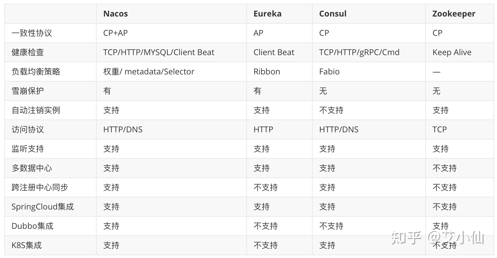Click the Consul column header
The image size is (497, 258).
pos(333,14)
